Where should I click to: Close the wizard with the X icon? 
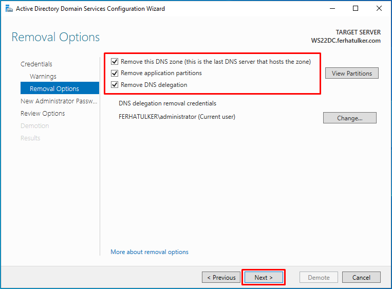(379, 9)
